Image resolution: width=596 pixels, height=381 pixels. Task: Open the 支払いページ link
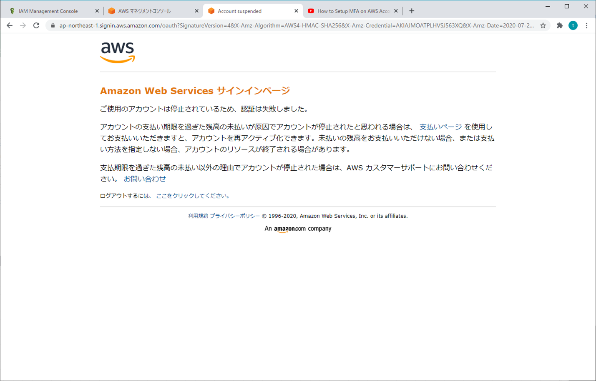[440, 127]
